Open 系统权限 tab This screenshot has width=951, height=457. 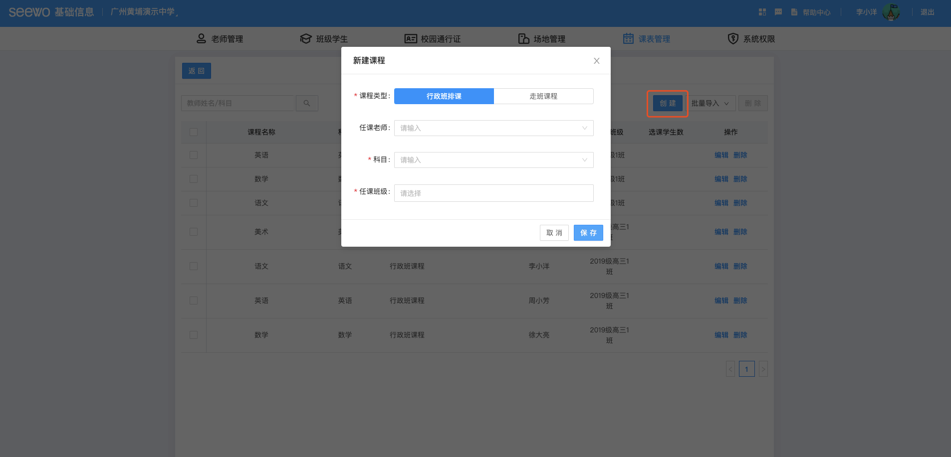click(x=751, y=39)
